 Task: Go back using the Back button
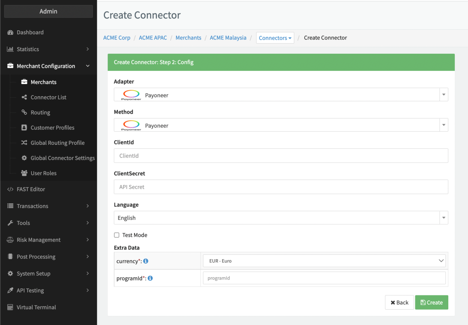(x=399, y=303)
